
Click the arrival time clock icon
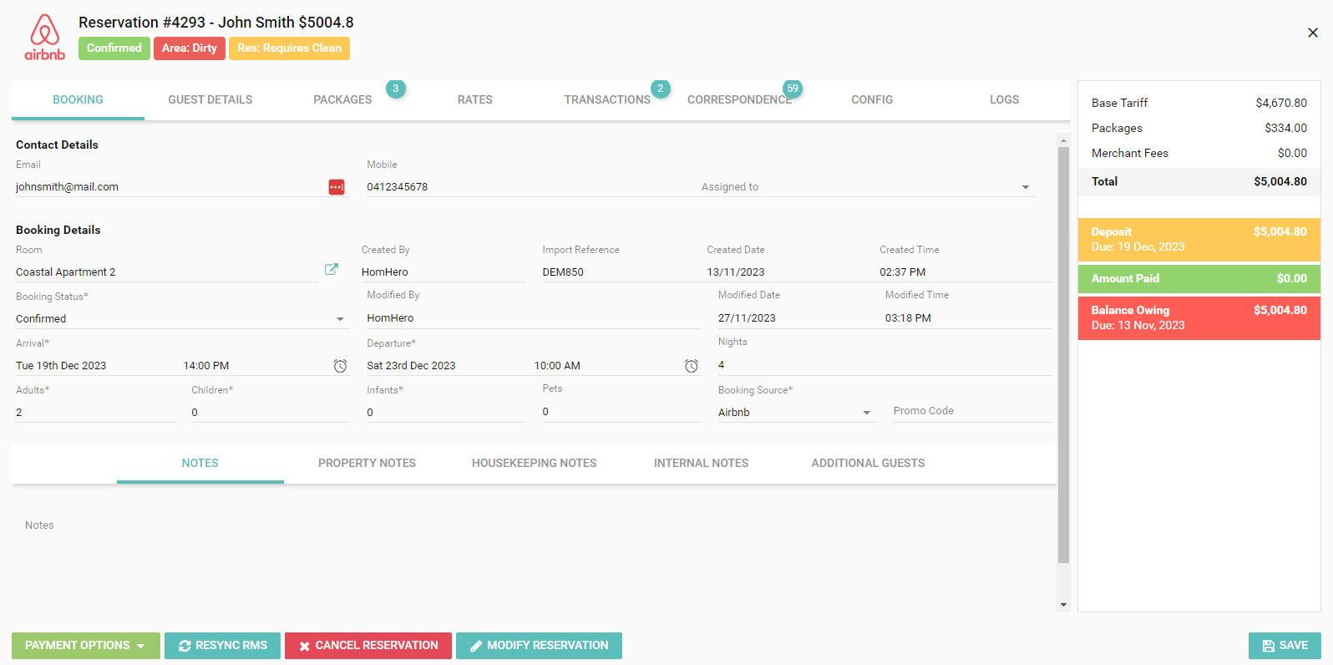click(340, 366)
